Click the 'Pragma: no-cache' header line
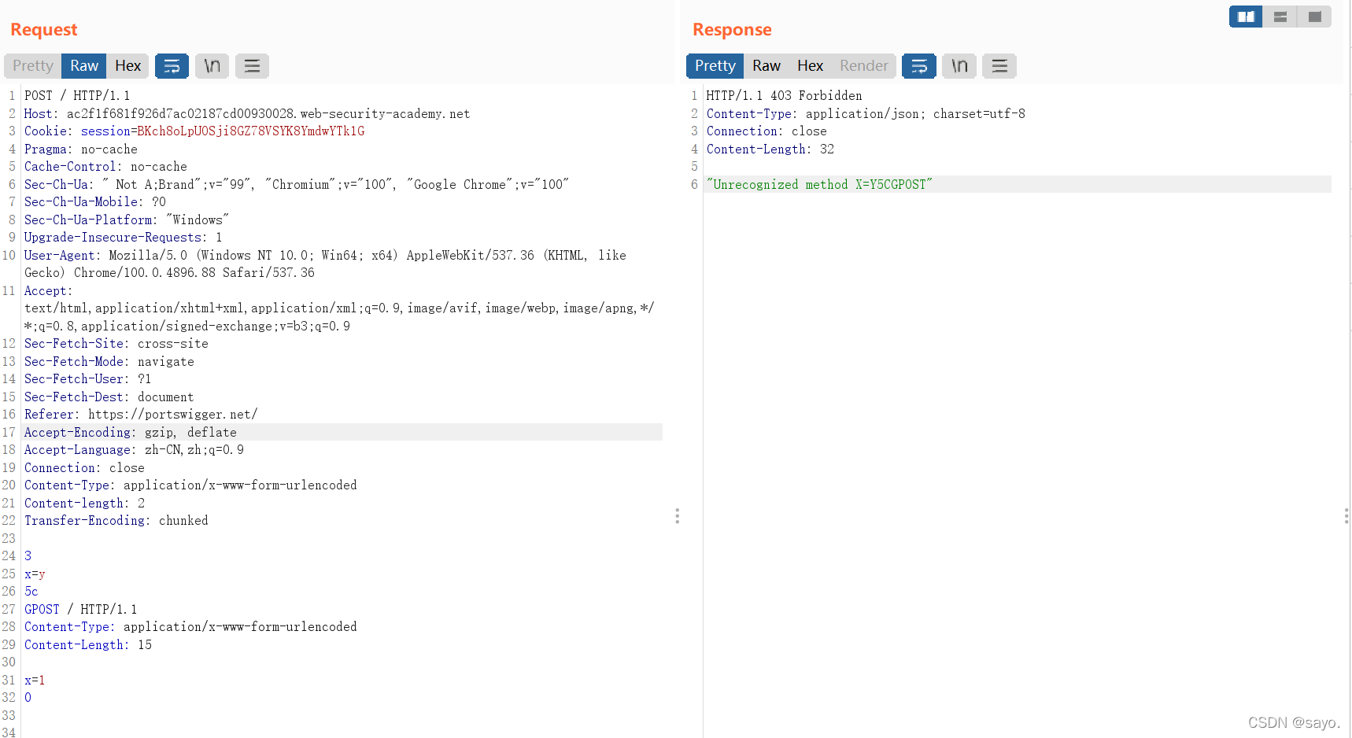 coord(81,149)
